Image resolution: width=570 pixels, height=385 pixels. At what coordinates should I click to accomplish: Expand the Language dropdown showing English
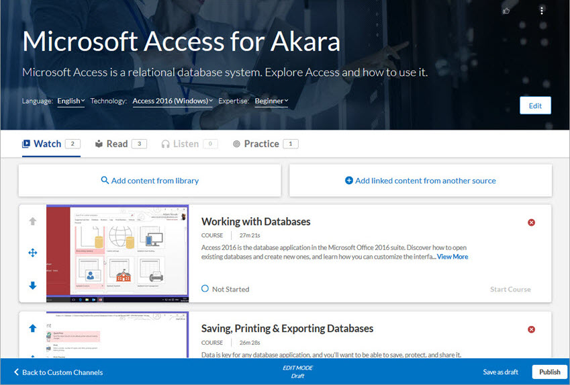pyautogui.click(x=71, y=101)
